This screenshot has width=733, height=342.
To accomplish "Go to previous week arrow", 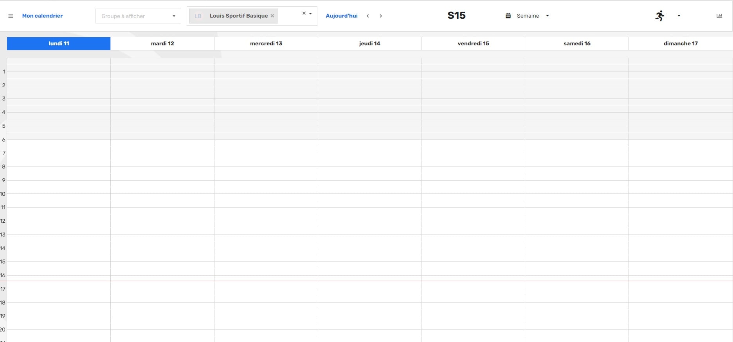I will point(368,16).
